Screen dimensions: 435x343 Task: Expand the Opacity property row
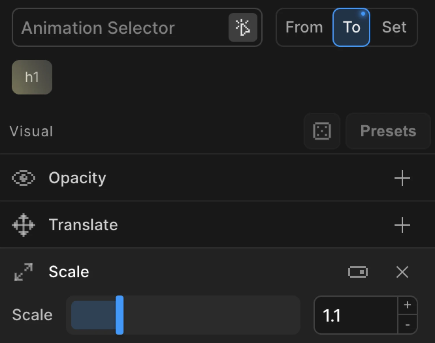77,178
